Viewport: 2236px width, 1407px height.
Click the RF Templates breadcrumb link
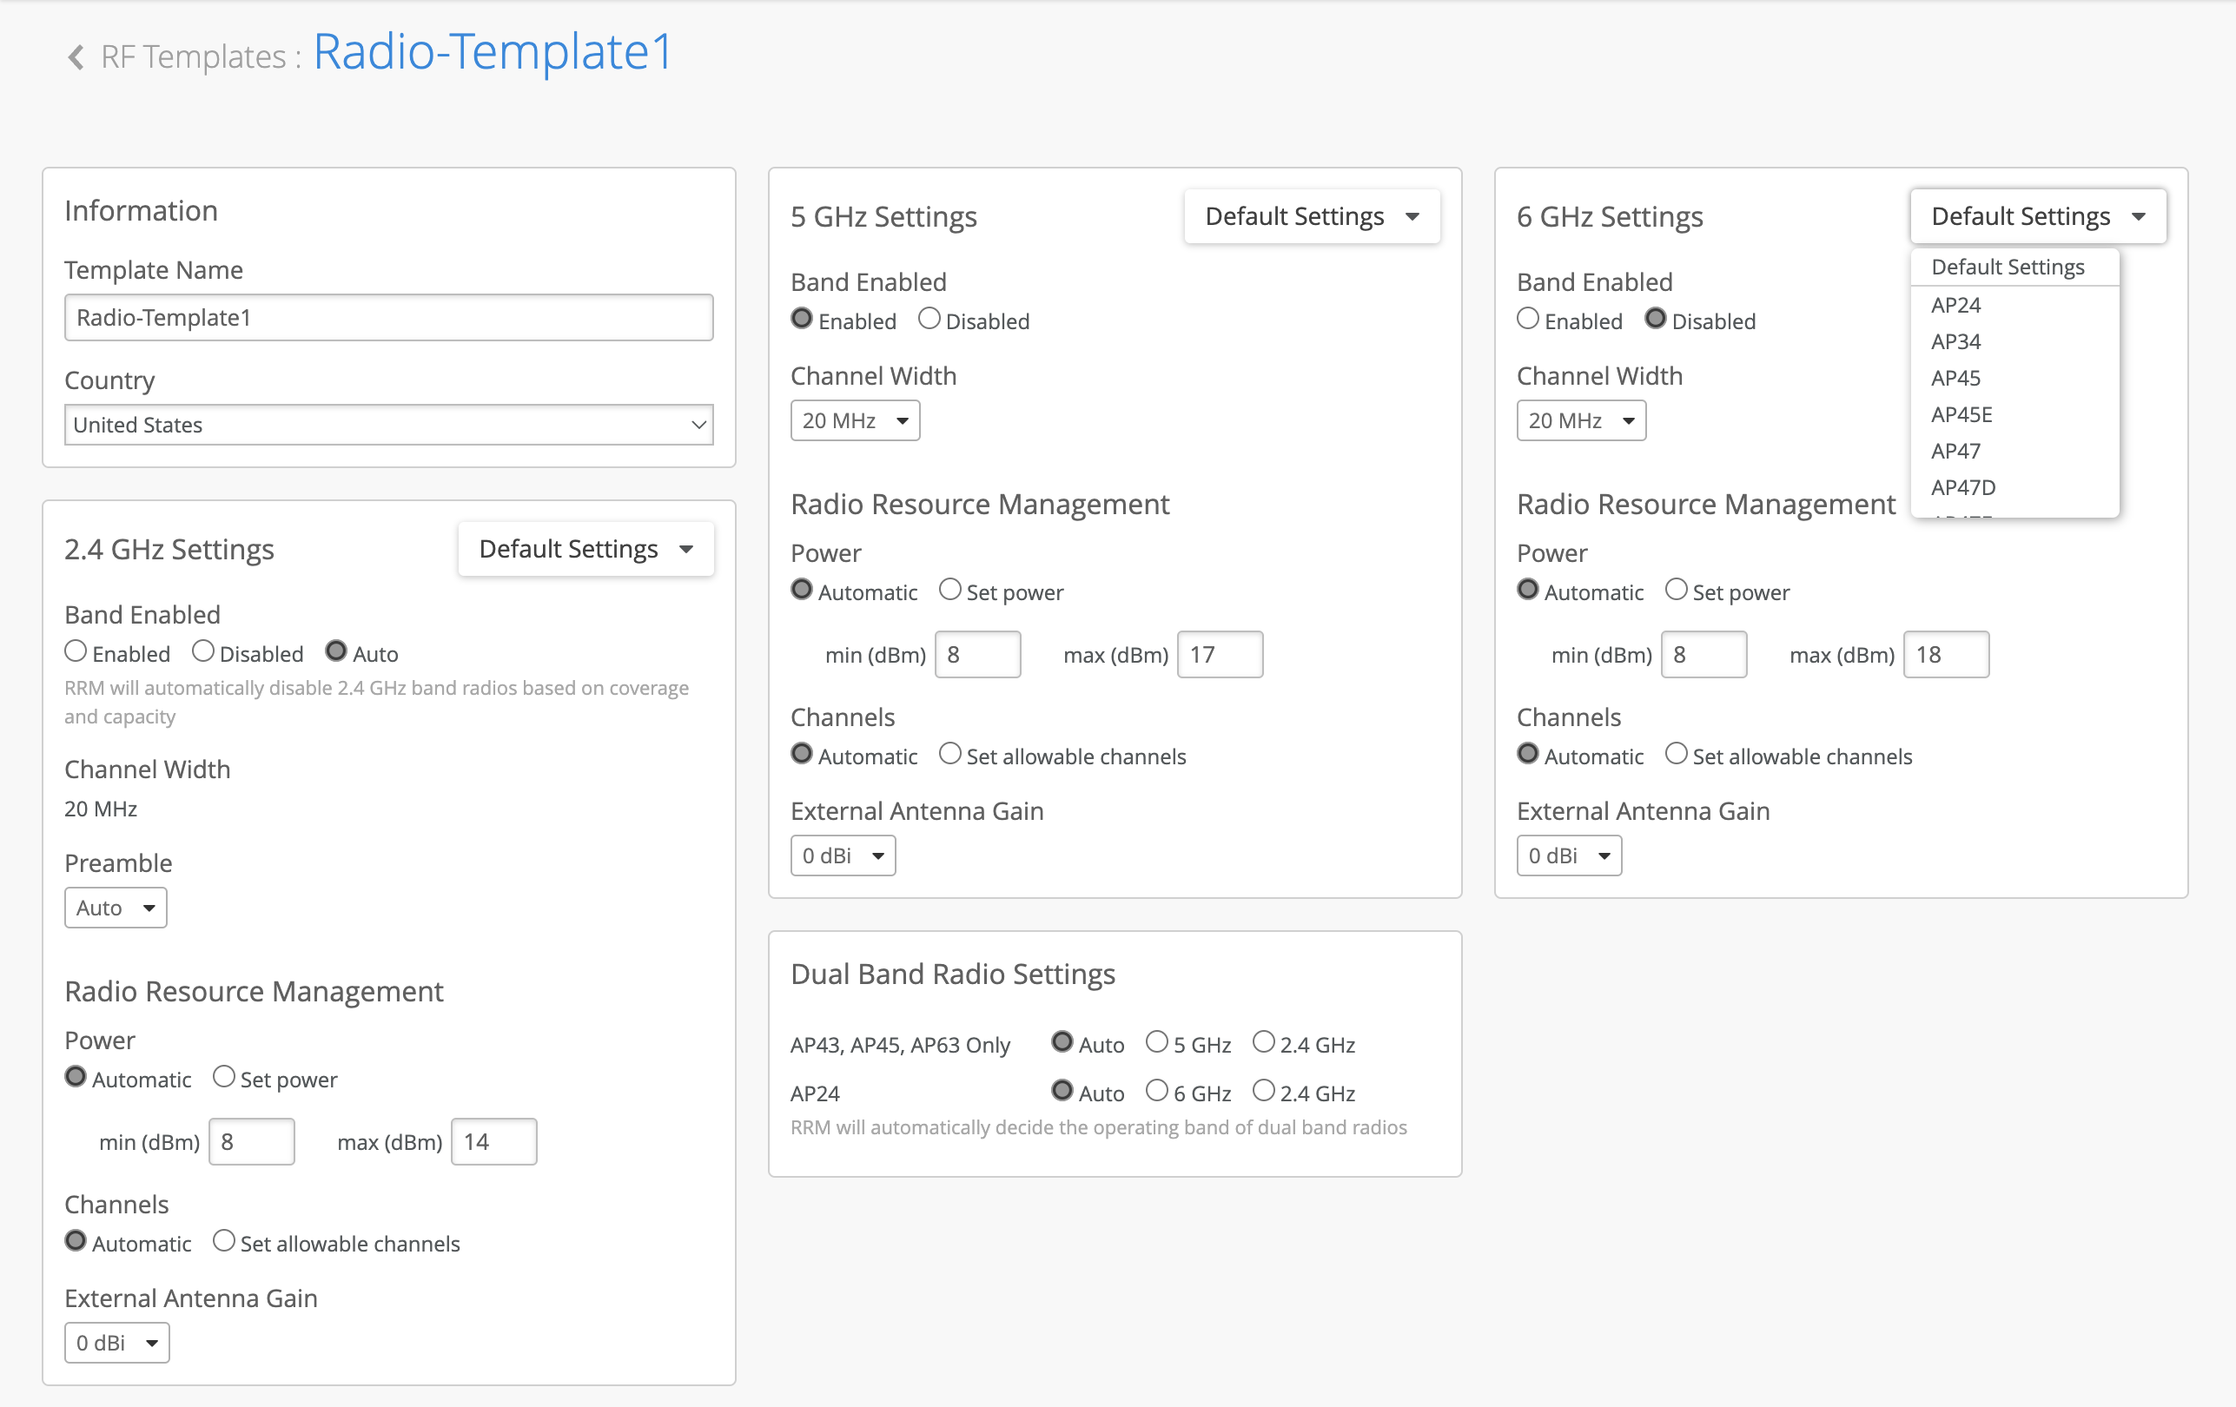tap(193, 57)
